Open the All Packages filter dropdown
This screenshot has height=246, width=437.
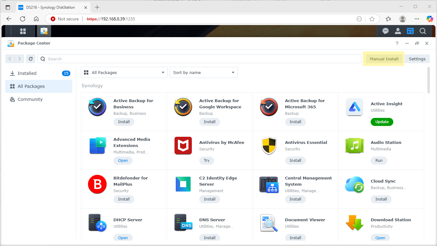pos(124,72)
